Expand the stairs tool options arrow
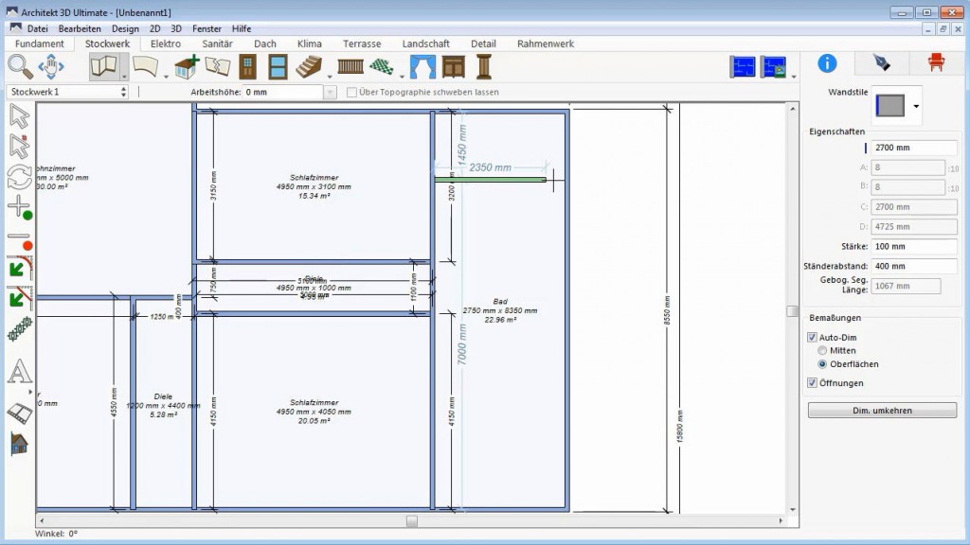Screen dimensions: 970x545 pos(329,77)
